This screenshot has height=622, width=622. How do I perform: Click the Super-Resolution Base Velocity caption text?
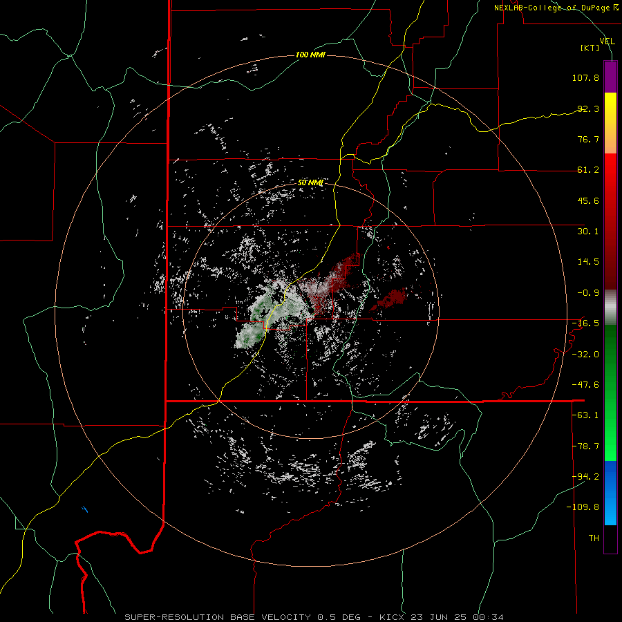coord(314,617)
